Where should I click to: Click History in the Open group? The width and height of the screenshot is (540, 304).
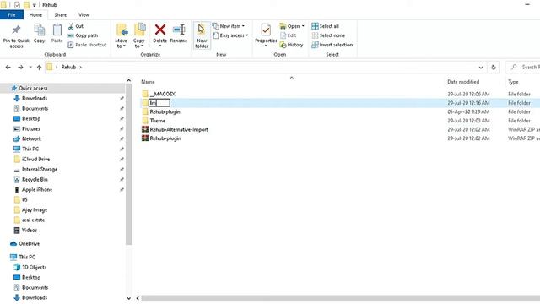pyautogui.click(x=291, y=45)
